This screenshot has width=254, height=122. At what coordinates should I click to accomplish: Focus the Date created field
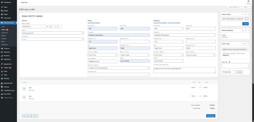pyautogui.click(x=34, y=27)
